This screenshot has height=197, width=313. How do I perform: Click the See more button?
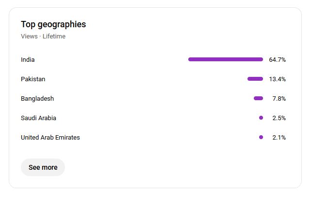tap(43, 167)
